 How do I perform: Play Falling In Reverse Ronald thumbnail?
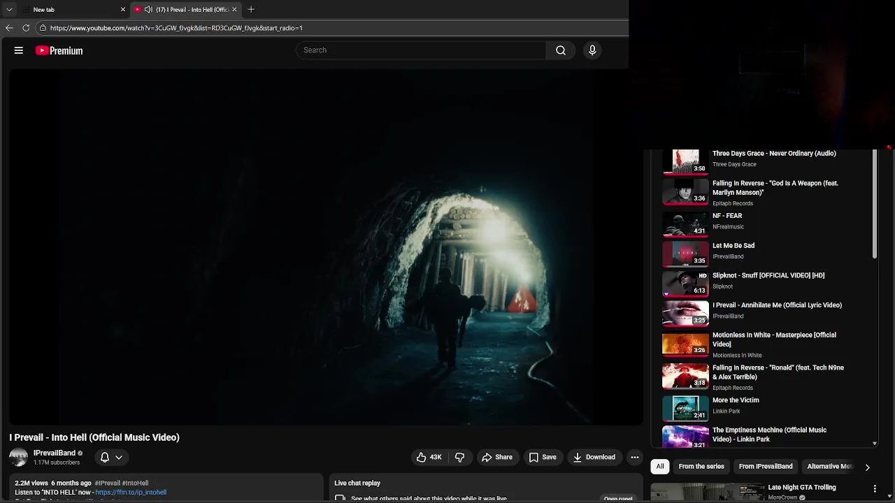click(x=685, y=376)
